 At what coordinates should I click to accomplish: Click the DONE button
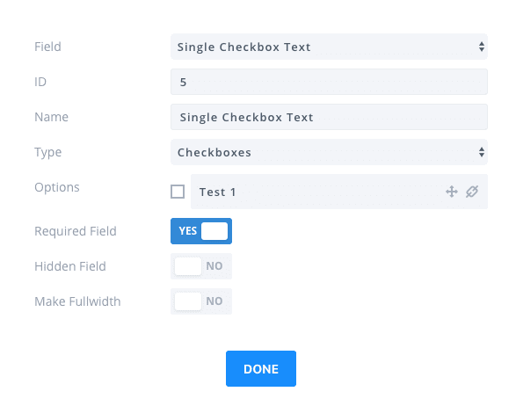click(x=261, y=368)
